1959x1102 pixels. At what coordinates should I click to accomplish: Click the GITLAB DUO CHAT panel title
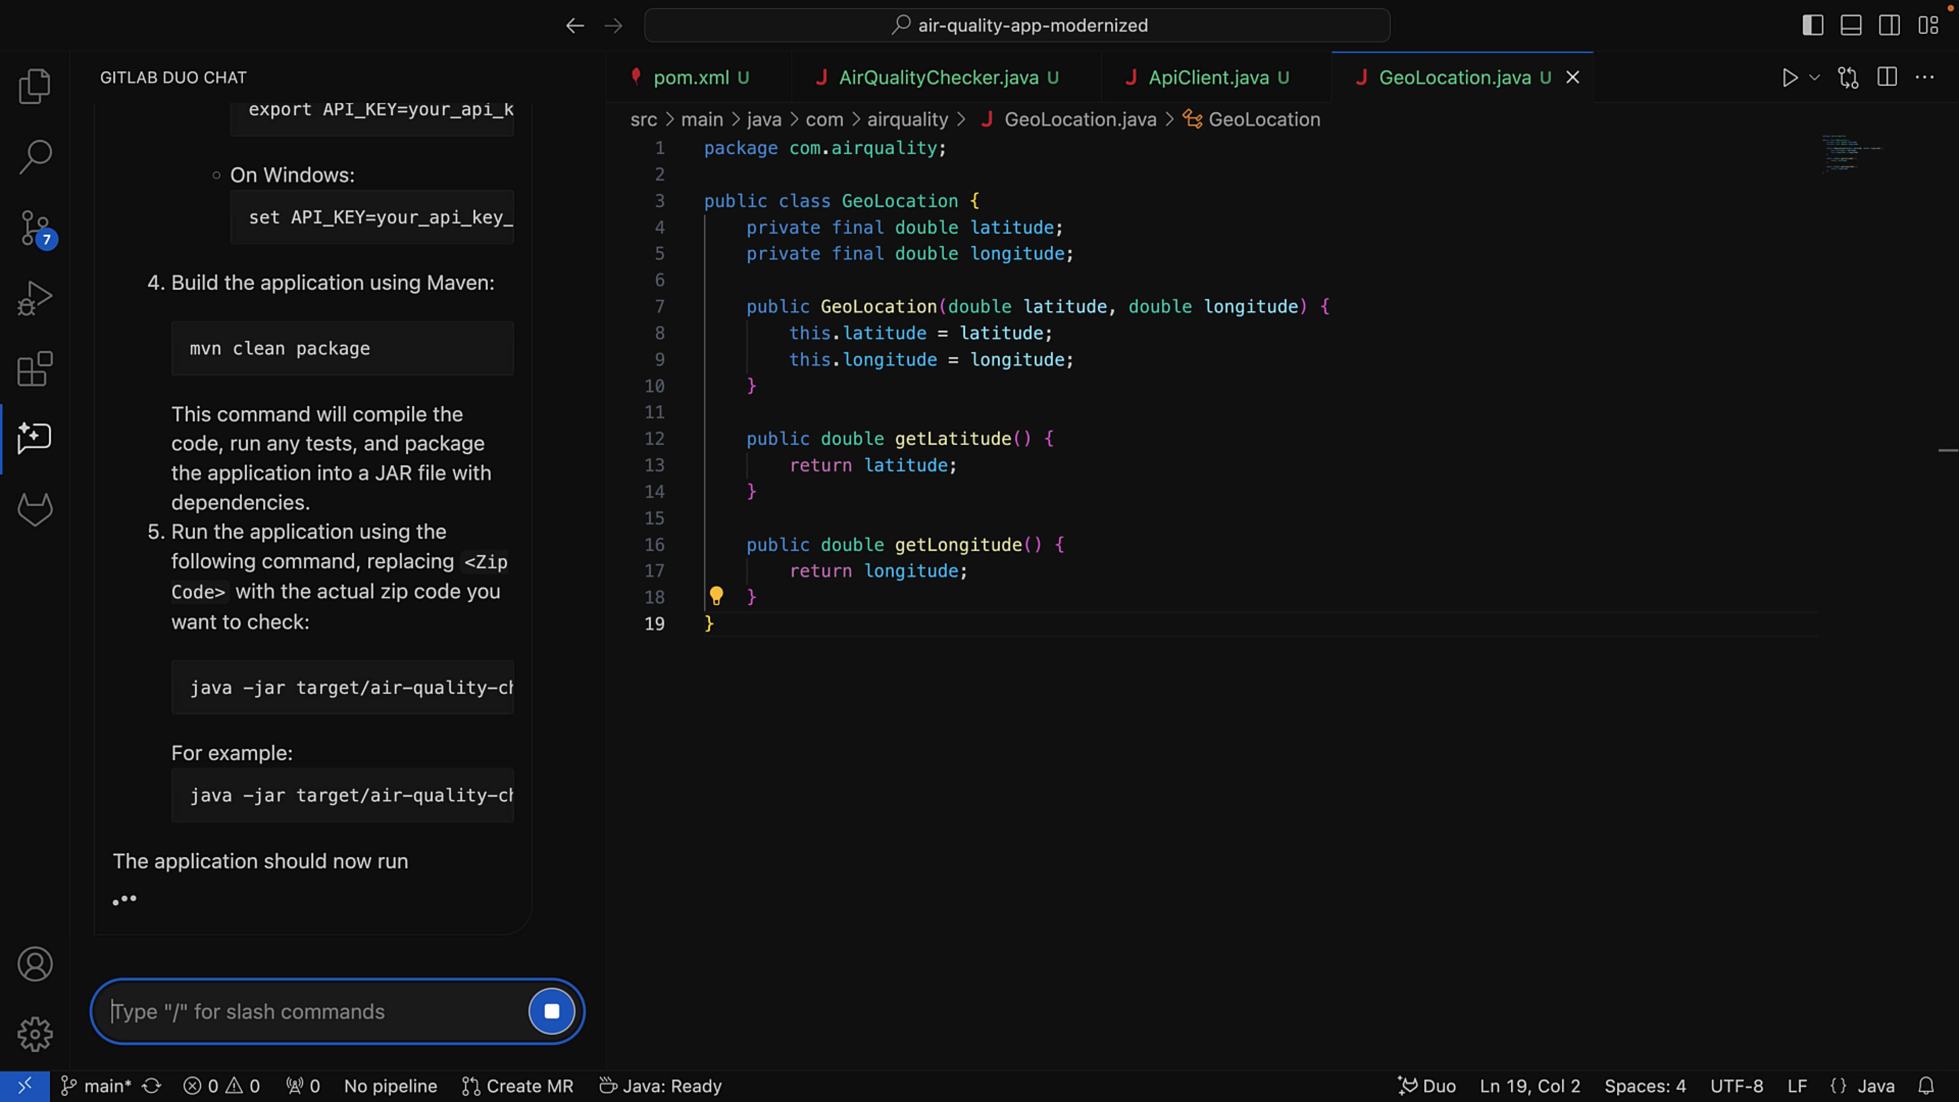click(x=173, y=78)
